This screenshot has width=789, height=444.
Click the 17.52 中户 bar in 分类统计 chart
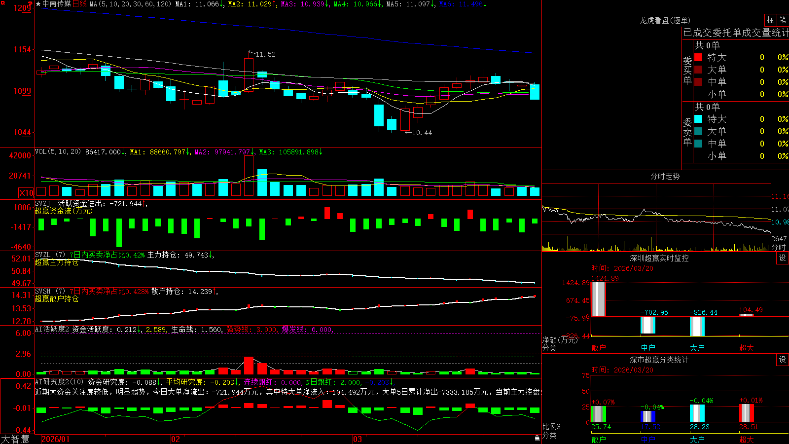pyautogui.click(x=647, y=416)
